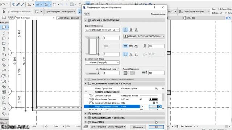Click the selected Перо Переднего Плана pen swatch

(153, 107)
